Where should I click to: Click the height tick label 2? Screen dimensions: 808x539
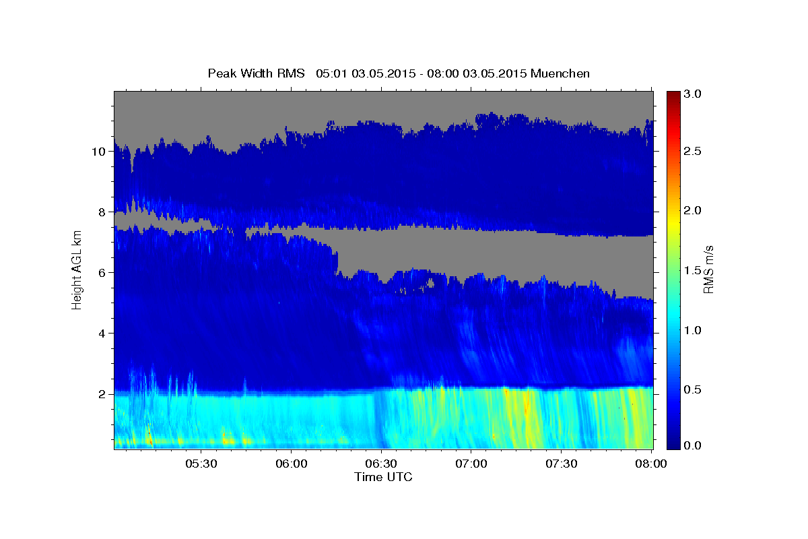pyautogui.click(x=102, y=394)
